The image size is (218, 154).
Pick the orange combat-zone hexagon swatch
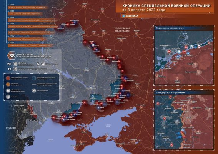tap(8, 84)
